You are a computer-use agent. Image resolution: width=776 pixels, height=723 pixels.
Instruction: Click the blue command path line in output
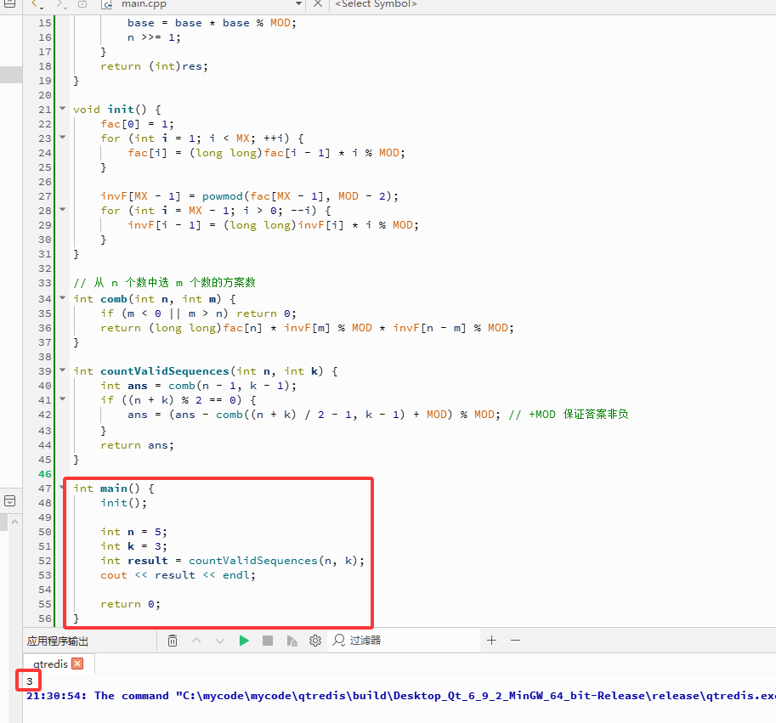tap(401, 696)
